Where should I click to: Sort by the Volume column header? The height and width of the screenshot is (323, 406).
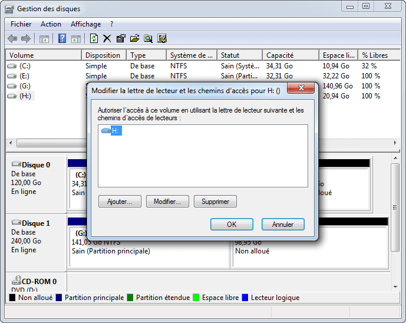44,55
